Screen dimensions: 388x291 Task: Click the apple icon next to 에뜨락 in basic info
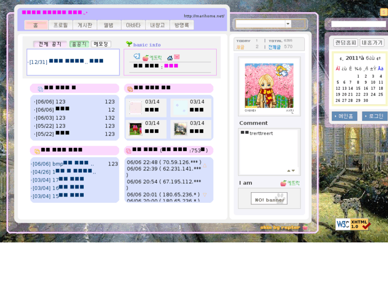pos(146,58)
